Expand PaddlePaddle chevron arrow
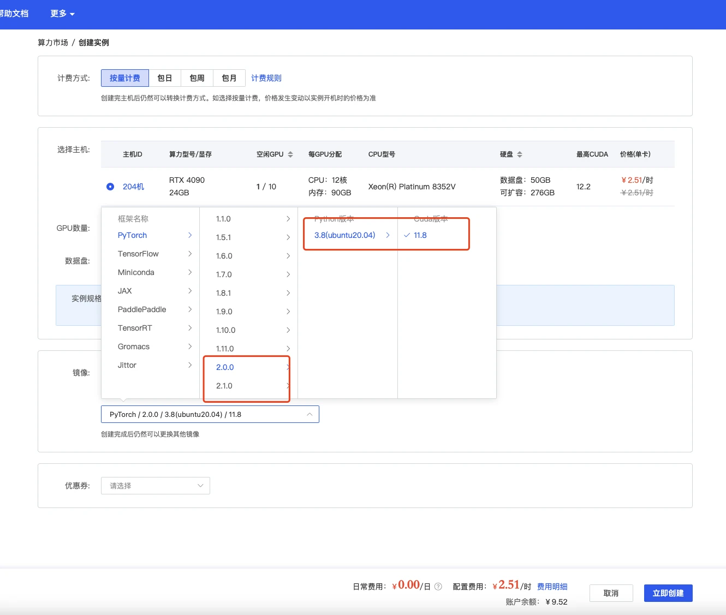The width and height of the screenshot is (726, 615). pyautogui.click(x=190, y=309)
